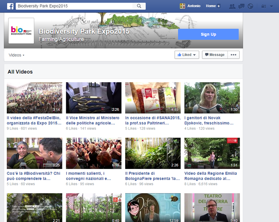Play the garden plants video thumbnail above BolognaFiere
Screen dimensions: 279x222
point(153,153)
